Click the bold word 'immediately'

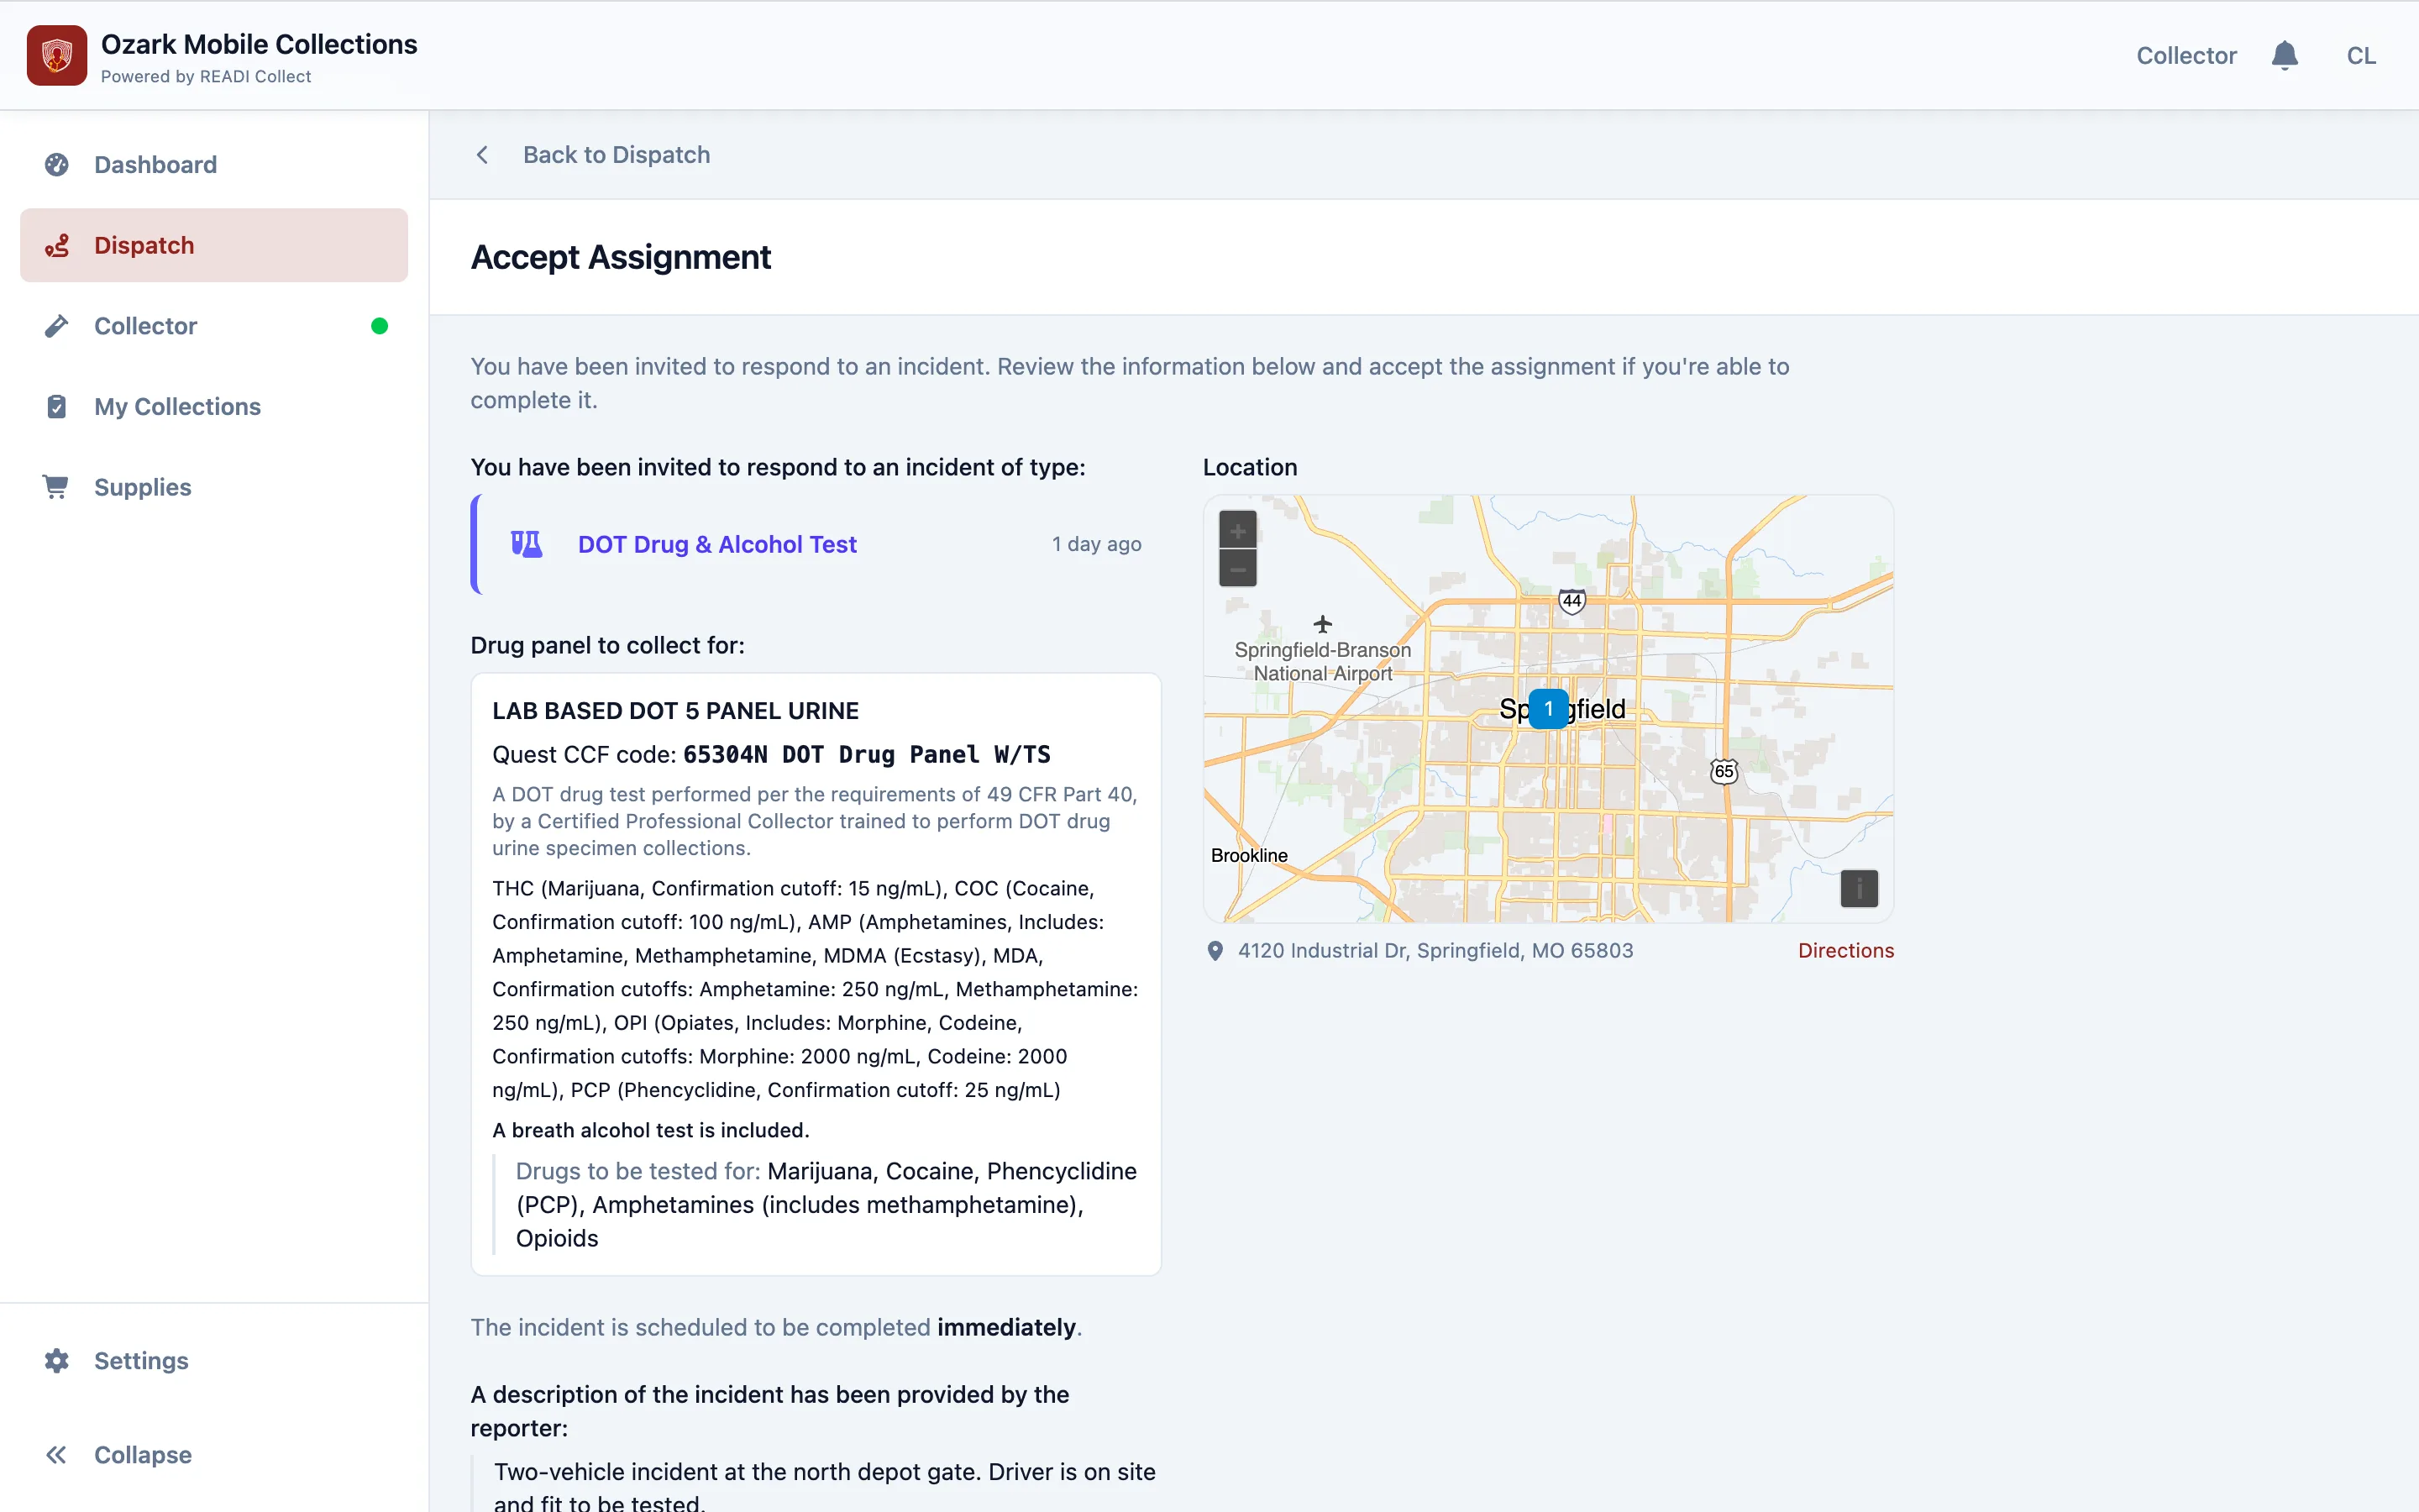point(1006,1327)
